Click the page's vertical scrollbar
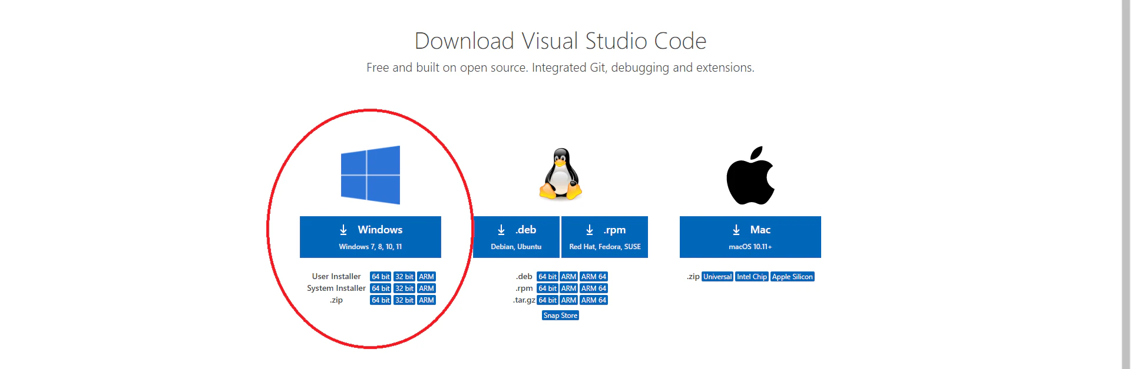This screenshot has height=369, width=1131. [1126, 184]
